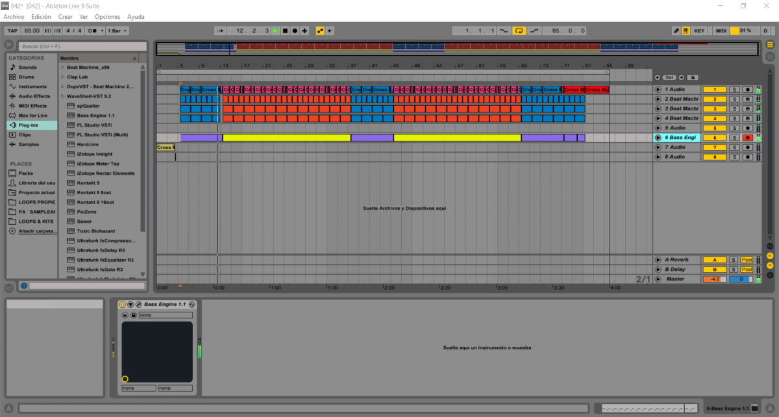Select the MIDI Effects category icon
The image size is (779, 417).
point(12,105)
